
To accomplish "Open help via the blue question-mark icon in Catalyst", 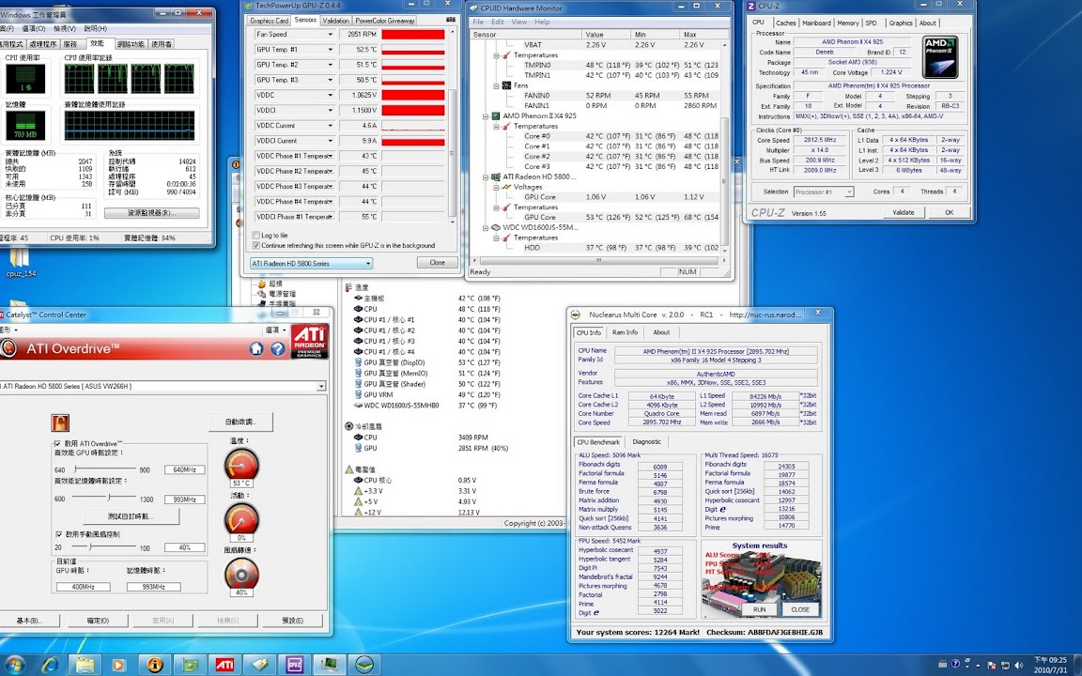I will point(277,349).
